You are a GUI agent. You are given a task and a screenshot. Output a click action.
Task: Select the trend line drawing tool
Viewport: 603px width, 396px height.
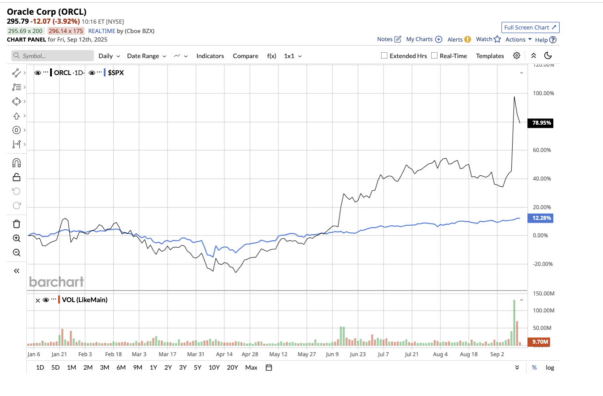[x=17, y=72]
